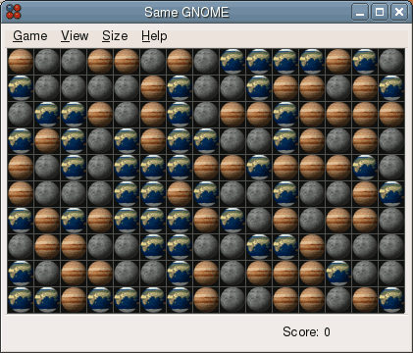Select the Earth ball in the bottom-right corner
This screenshot has height=353, width=413.
[x=391, y=300]
